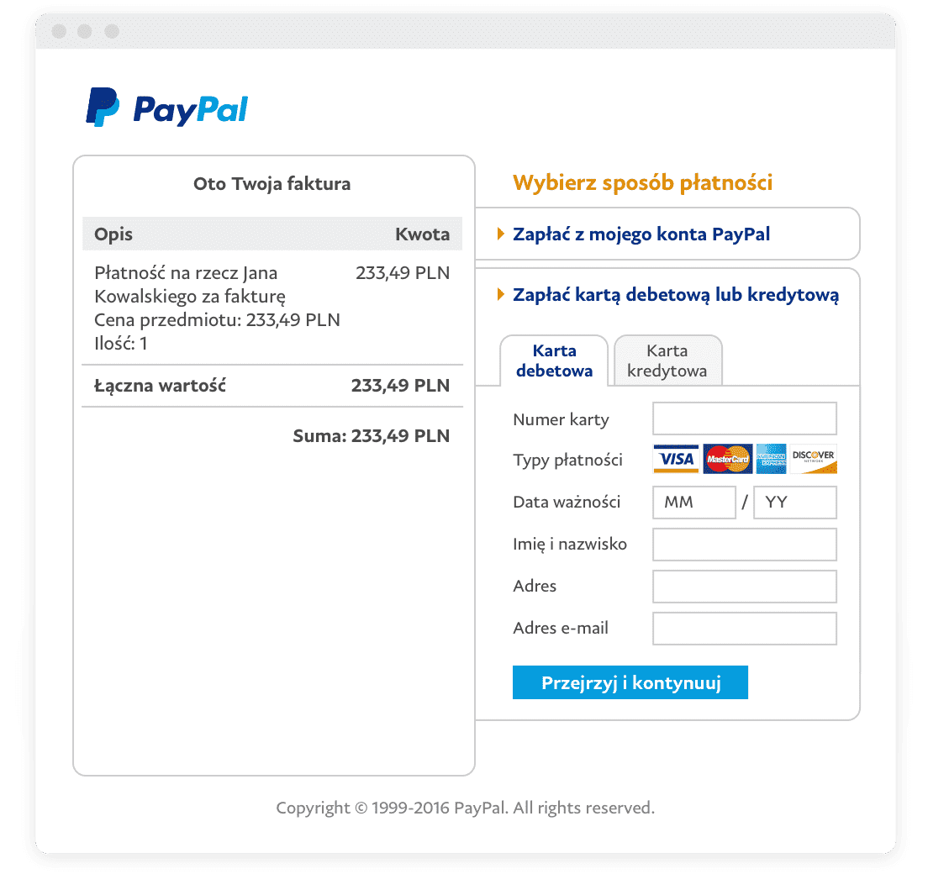Open 'Zapłać z mojego konta PayPal'
The height and width of the screenshot is (874, 928).
click(x=641, y=234)
